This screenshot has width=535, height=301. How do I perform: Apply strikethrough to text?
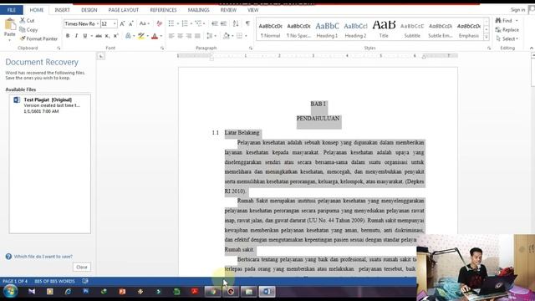point(99,36)
